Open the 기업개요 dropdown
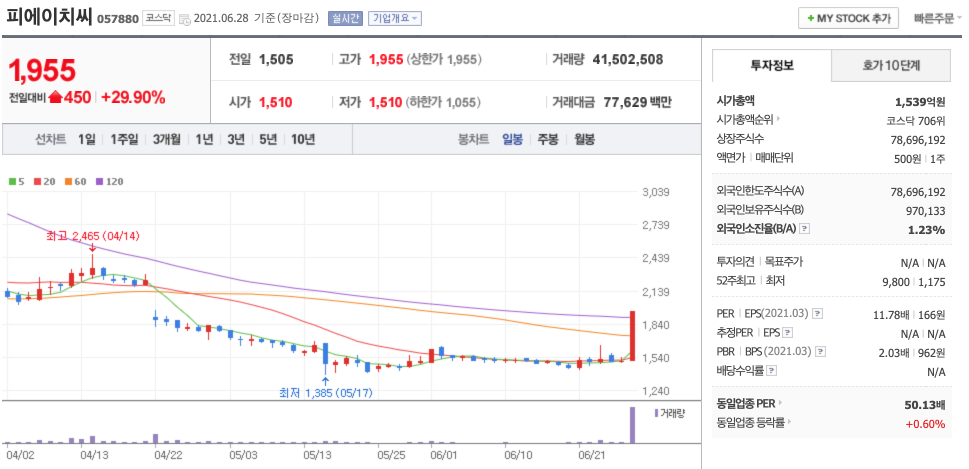 [395, 18]
